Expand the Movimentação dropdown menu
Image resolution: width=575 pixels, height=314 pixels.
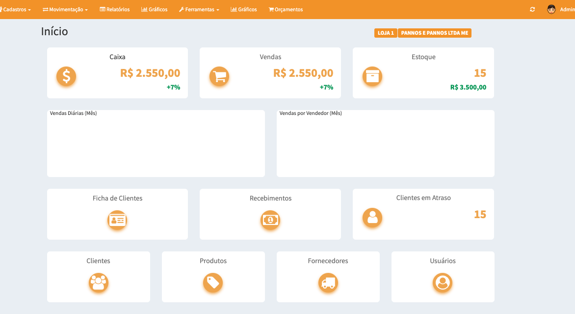[x=65, y=9]
